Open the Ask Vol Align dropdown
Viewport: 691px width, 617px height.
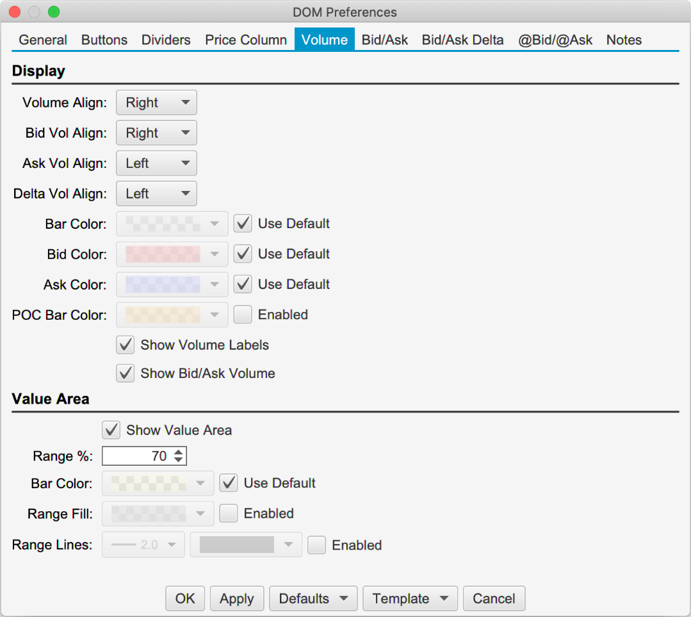(156, 163)
